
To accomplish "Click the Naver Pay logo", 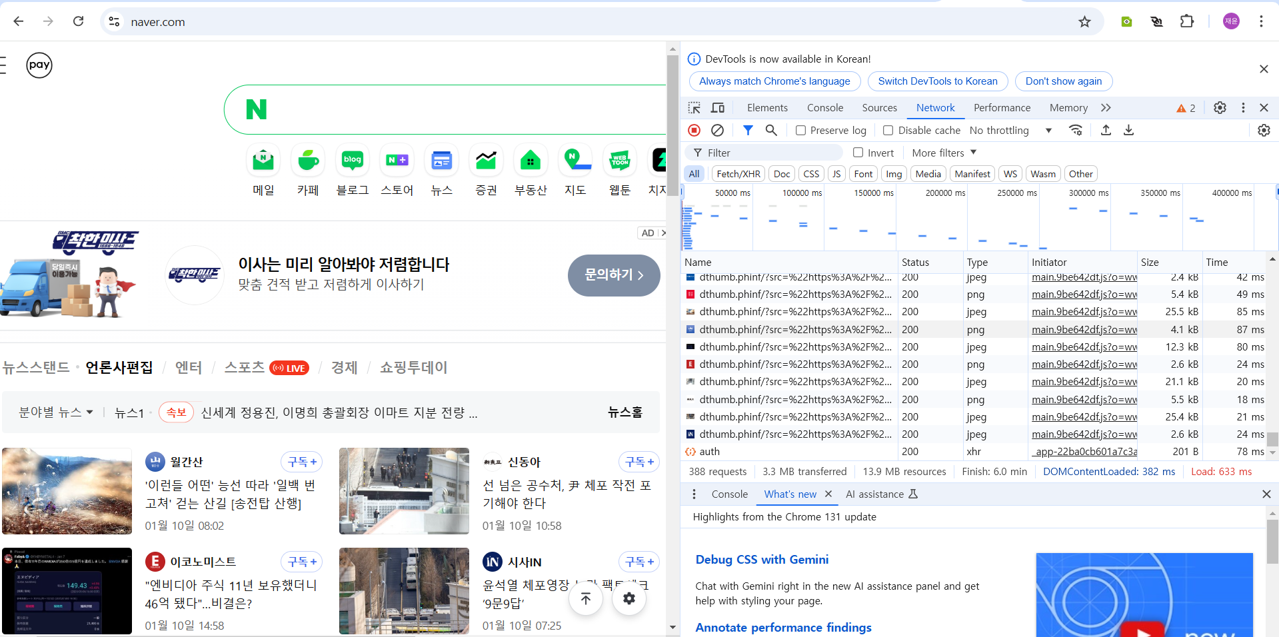I will (x=39, y=65).
